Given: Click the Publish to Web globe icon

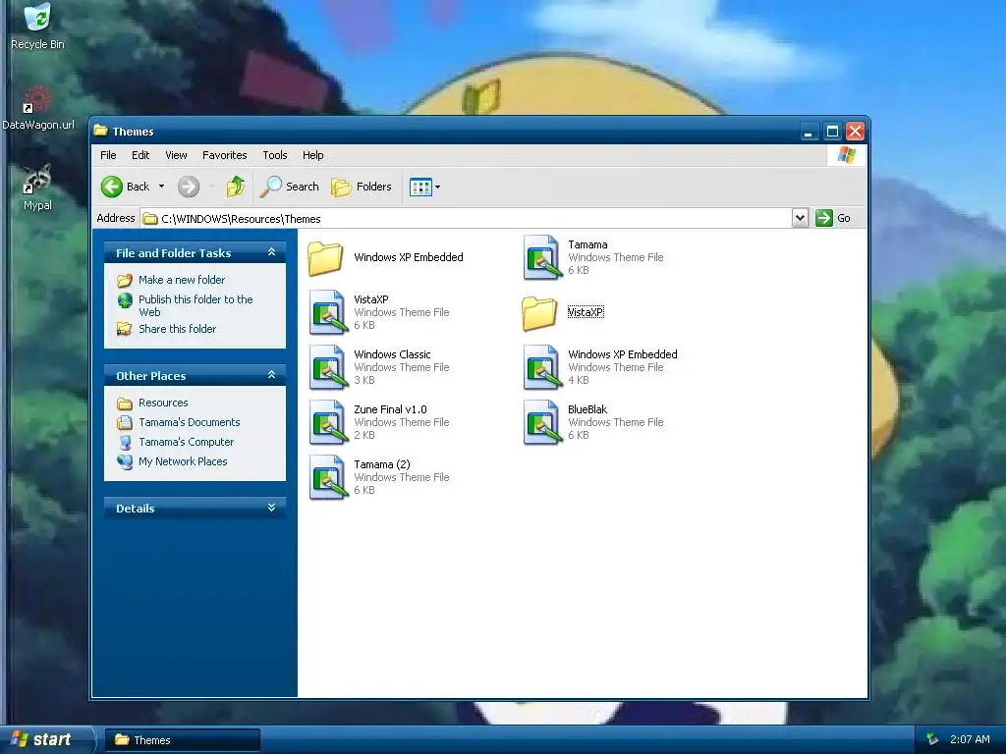Looking at the screenshot, I should [x=125, y=300].
